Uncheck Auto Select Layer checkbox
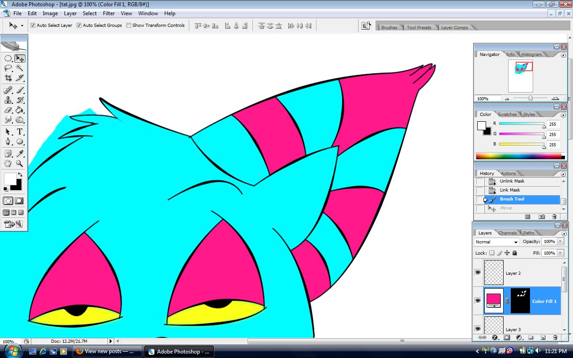573x358 pixels. pyautogui.click(x=33, y=26)
